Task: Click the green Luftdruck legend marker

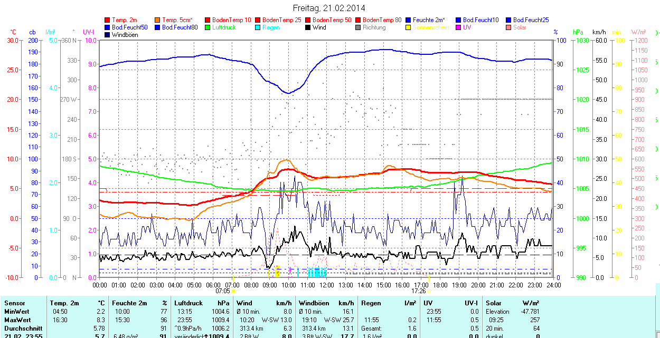Action: click(208, 27)
